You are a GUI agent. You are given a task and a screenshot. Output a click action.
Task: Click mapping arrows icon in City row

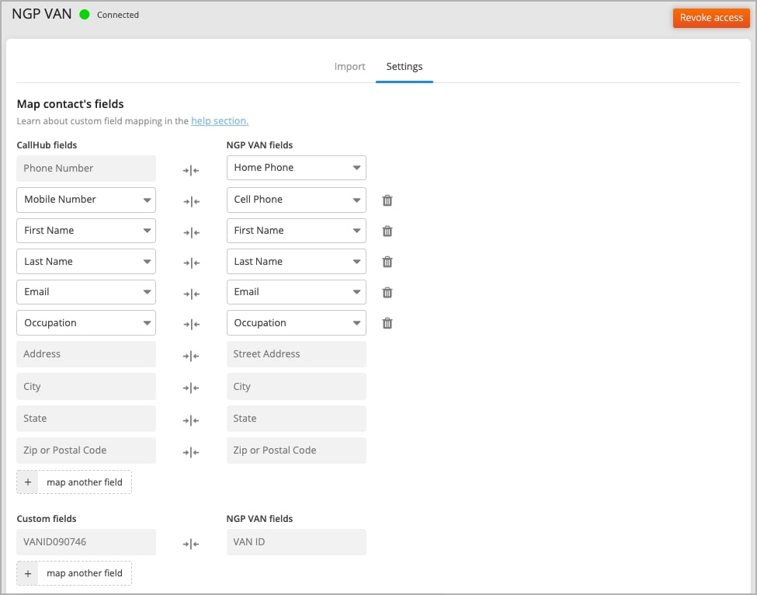point(191,388)
